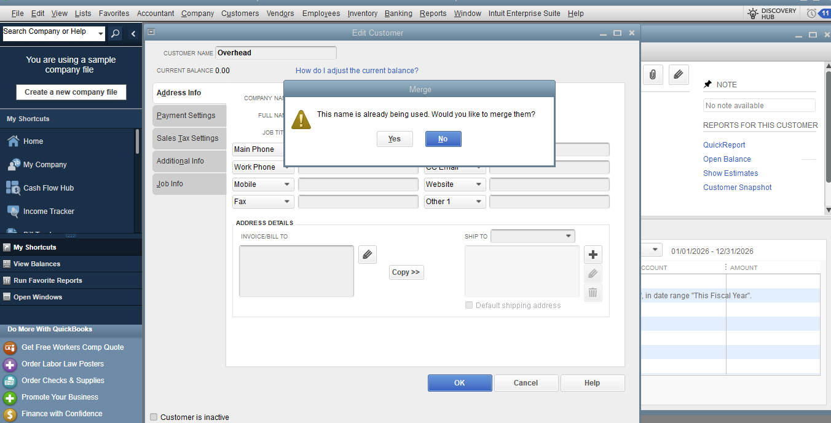Open the Mobile type dropdown
The width and height of the screenshot is (831, 423).
(x=287, y=184)
